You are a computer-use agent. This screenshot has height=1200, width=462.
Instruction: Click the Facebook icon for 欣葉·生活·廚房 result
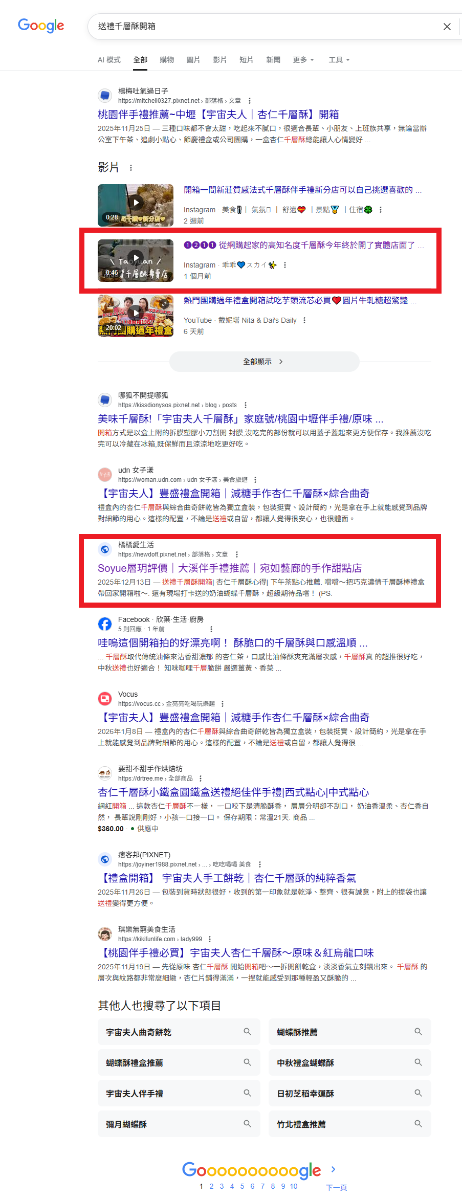(x=105, y=624)
